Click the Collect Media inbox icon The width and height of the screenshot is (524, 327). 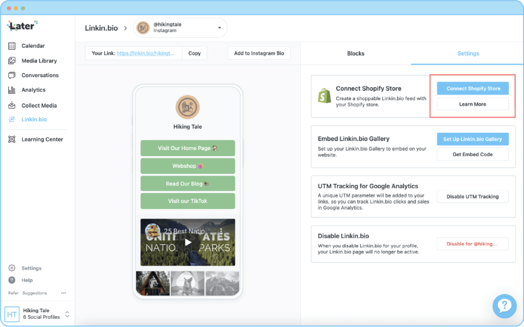tap(12, 105)
